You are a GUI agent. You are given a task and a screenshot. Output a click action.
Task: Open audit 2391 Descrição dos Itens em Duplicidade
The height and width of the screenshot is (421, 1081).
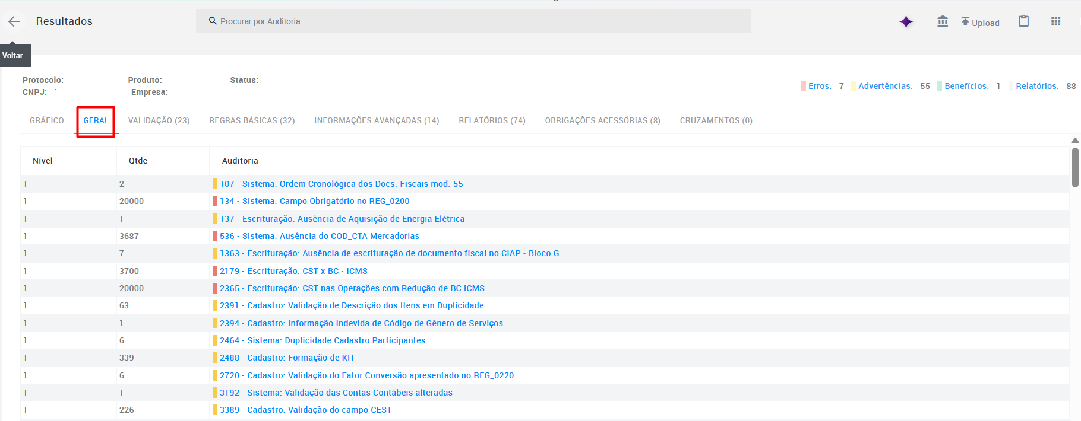(352, 305)
